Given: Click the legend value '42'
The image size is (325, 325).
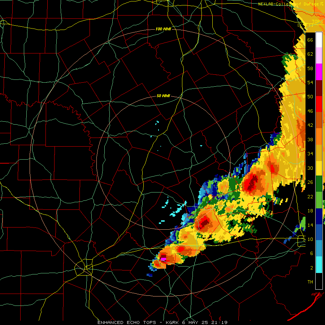Looking at the screenshot, I should point(310,125).
